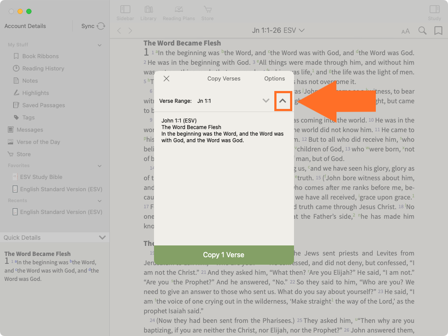Collapse the My Stuff section

[100, 45]
